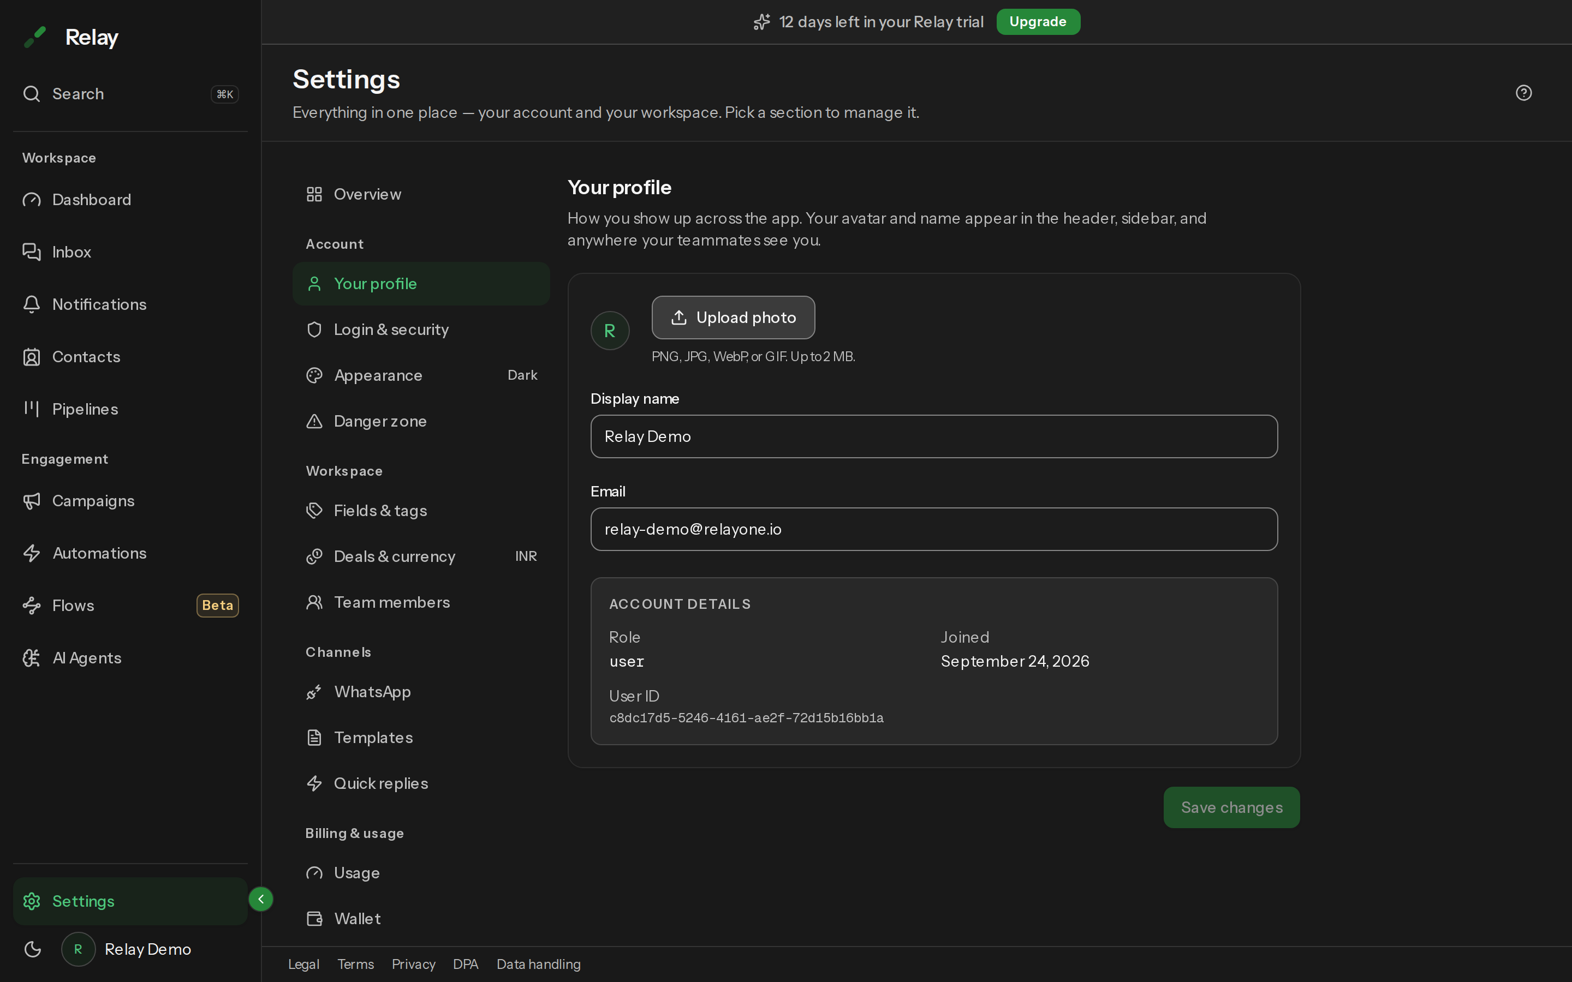Click the Campaigns megaphone icon
1572x982 pixels.
click(x=32, y=501)
